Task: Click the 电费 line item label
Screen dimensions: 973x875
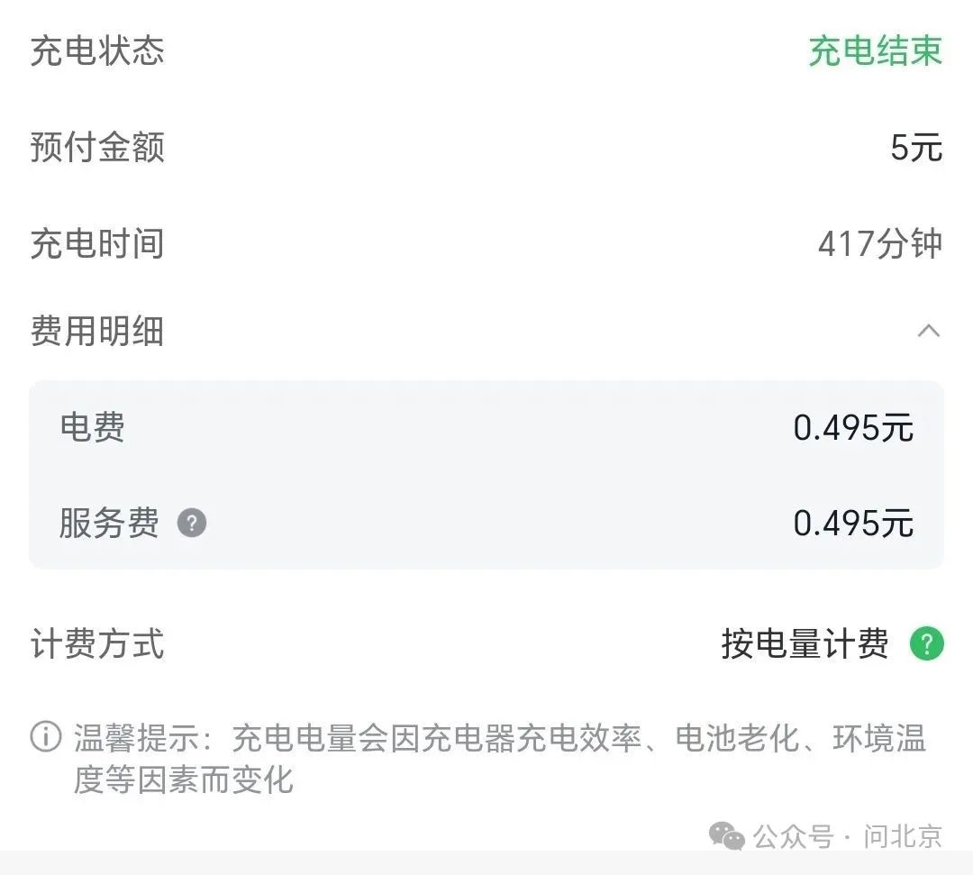Action: click(x=93, y=427)
